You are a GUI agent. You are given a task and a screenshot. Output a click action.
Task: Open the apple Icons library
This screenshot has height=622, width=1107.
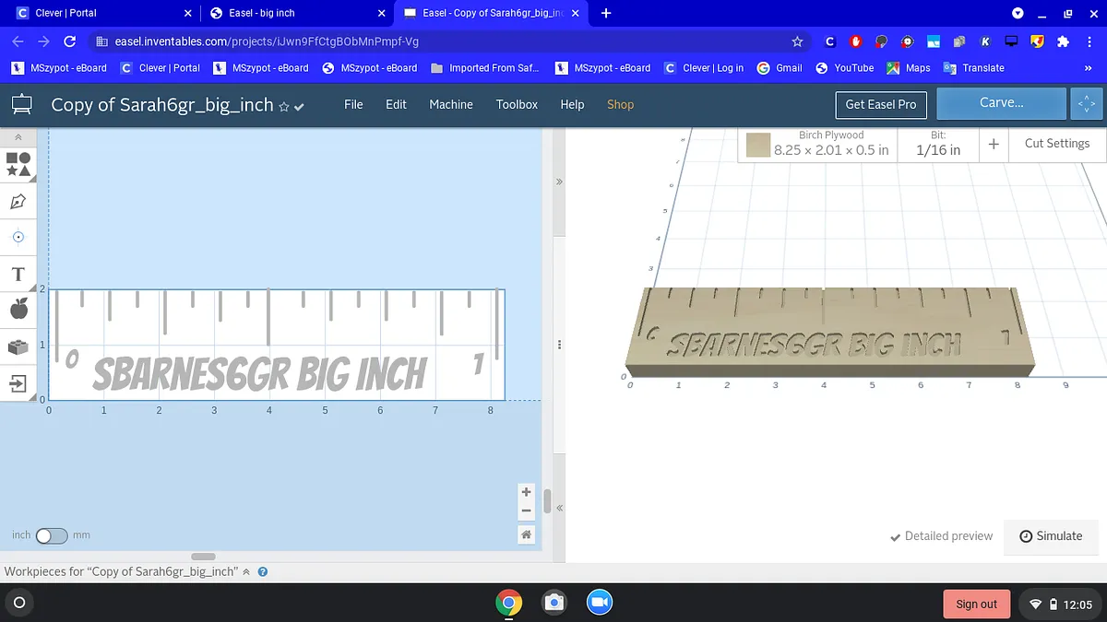click(x=18, y=310)
